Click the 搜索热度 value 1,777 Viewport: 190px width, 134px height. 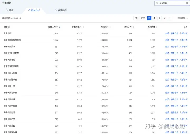tap(79, 73)
